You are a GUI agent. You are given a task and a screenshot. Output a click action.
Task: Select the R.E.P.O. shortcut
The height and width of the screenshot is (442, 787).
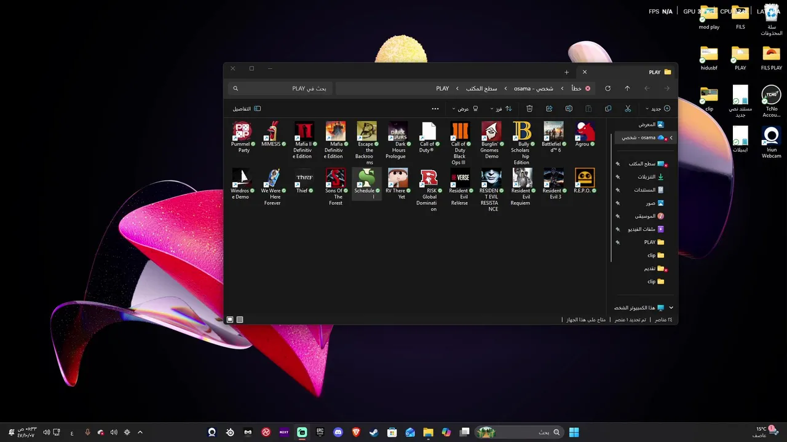pyautogui.click(x=585, y=181)
